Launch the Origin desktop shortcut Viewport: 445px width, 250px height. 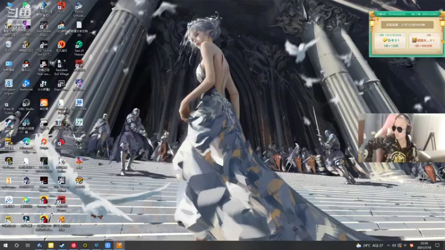point(44,142)
